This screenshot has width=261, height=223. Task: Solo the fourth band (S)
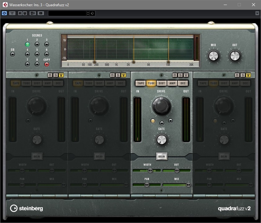coord(243,75)
